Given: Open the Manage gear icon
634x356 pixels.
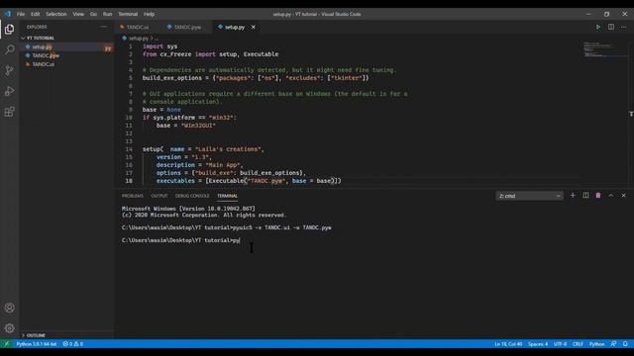Looking at the screenshot, I should [9, 328].
